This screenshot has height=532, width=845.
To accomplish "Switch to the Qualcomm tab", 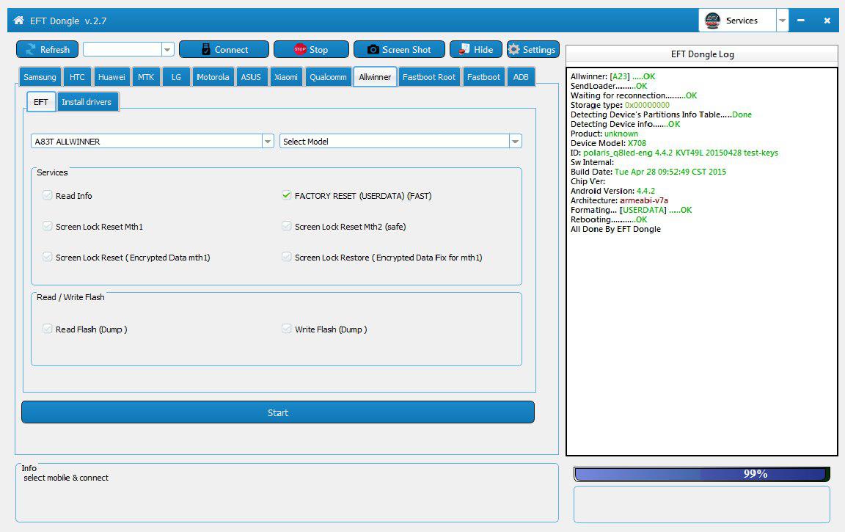I will 328,77.
